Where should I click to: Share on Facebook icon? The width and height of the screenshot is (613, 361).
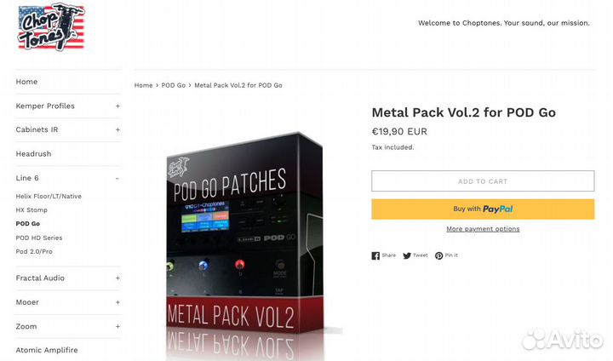(375, 255)
